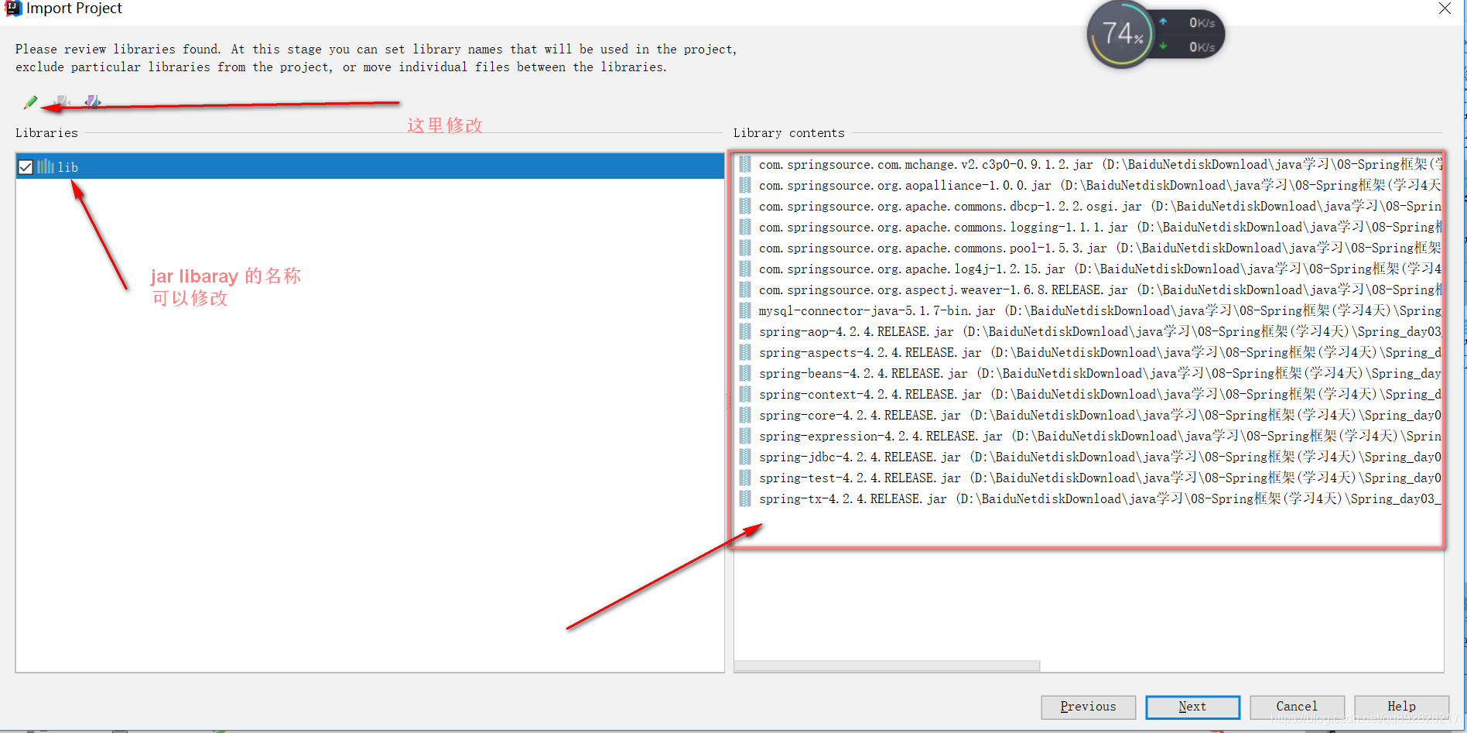Viewport: 1467px width, 733px height.
Task: Click the upload speed arrow in the monitor
Action: 1163,22
